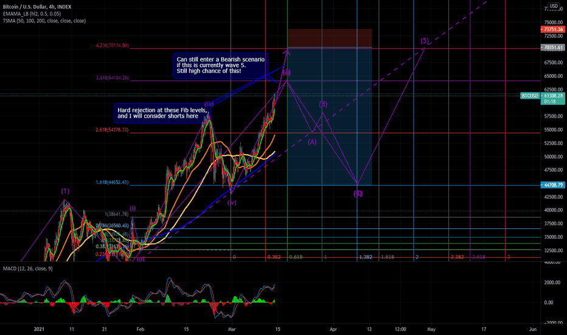Select the 1(38641.78) Fib level label

pyautogui.click(x=116, y=214)
